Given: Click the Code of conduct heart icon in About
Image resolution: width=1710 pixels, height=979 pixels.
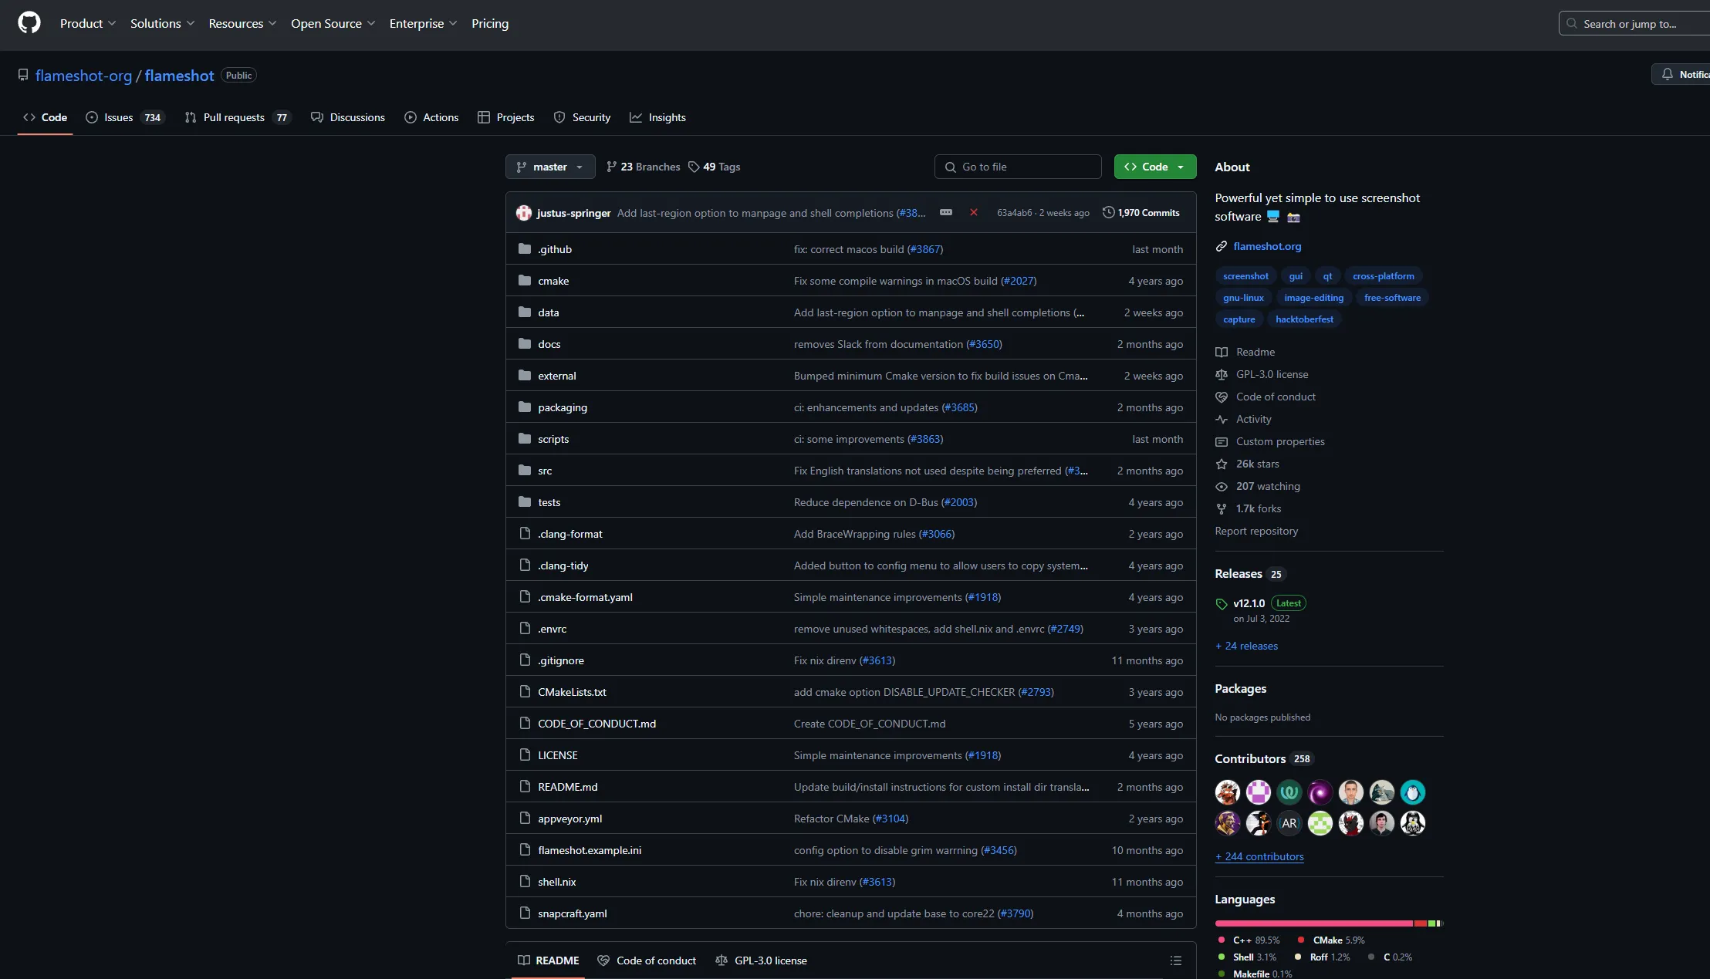Looking at the screenshot, I should [1222, 397].
